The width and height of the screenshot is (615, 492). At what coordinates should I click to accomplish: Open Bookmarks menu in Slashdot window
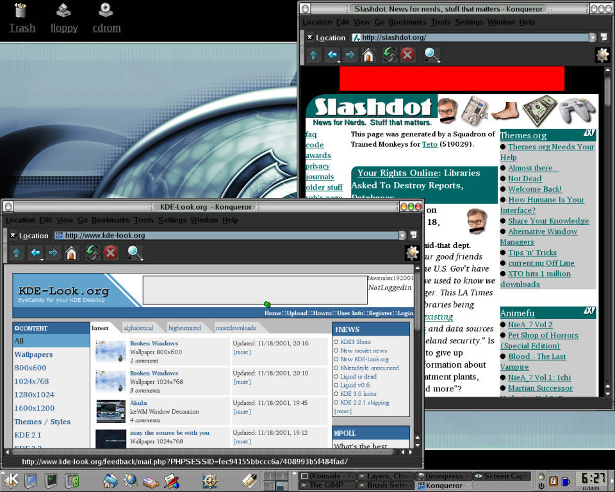tap(407, 22)
